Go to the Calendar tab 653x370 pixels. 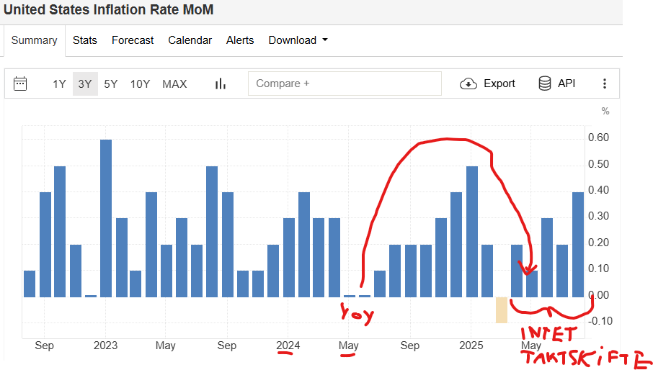(190, 40)
